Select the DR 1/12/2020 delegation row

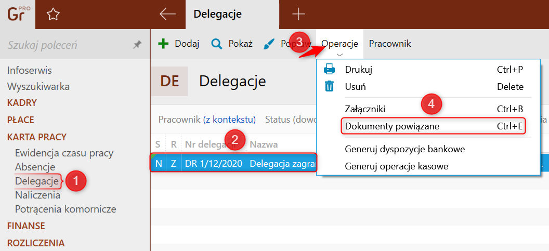pyautogui.click(x=213, y=164)
